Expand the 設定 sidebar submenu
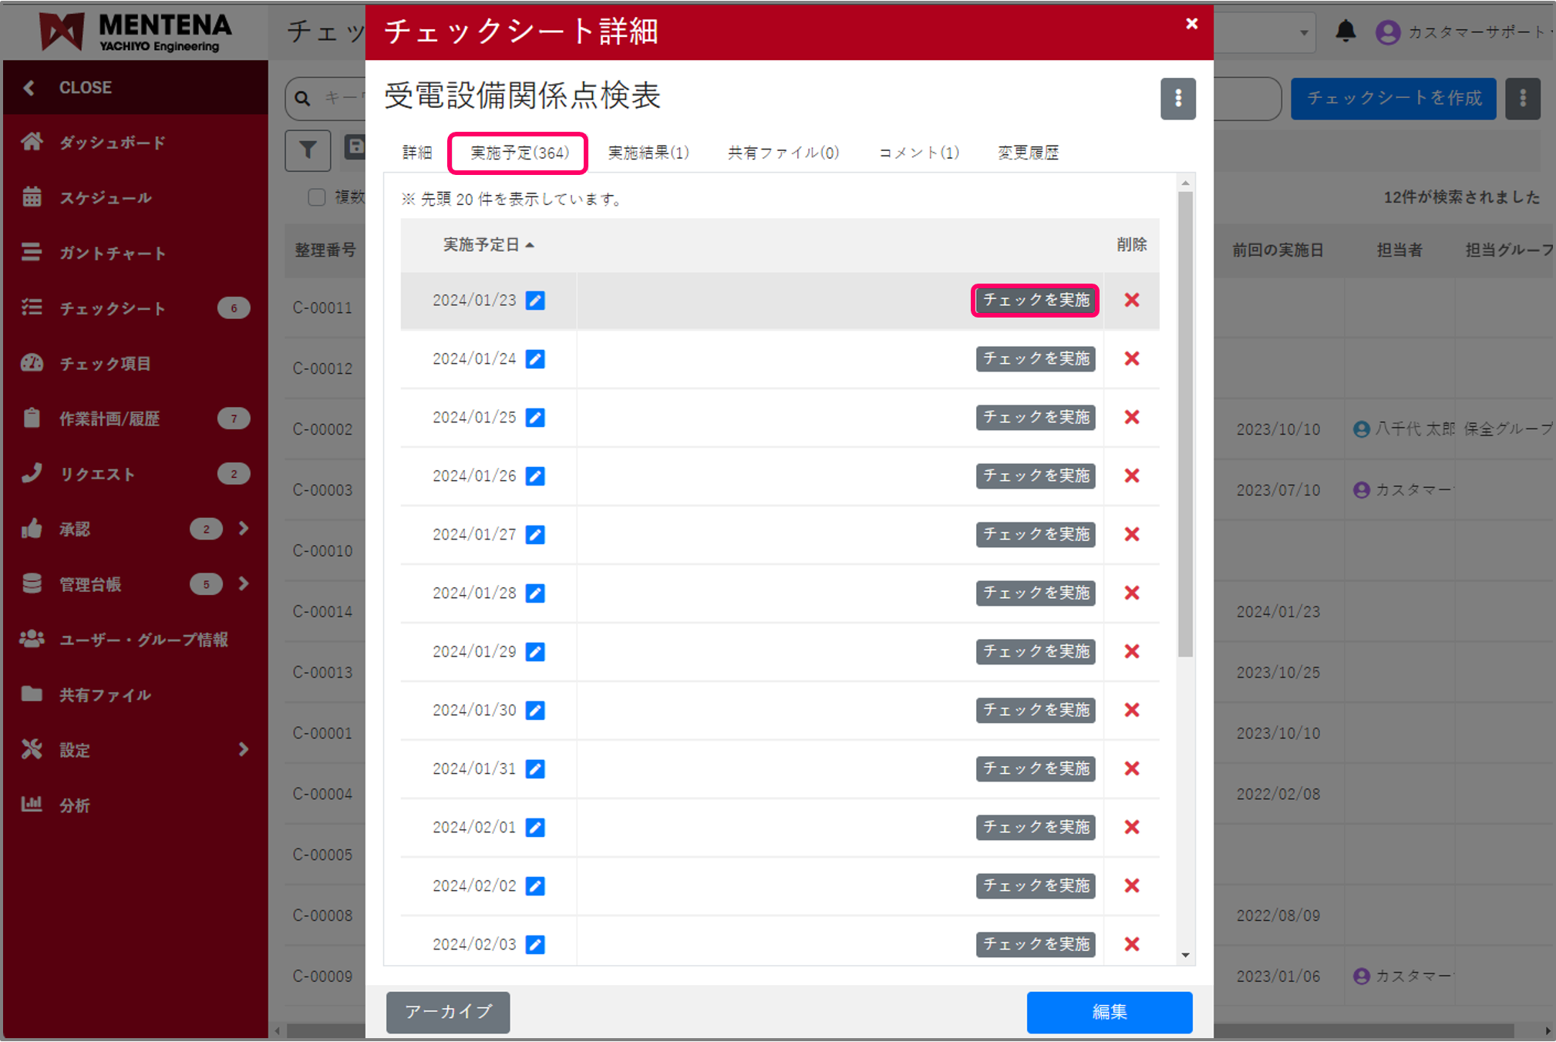1556x1042 pixels. coord(244,749)
